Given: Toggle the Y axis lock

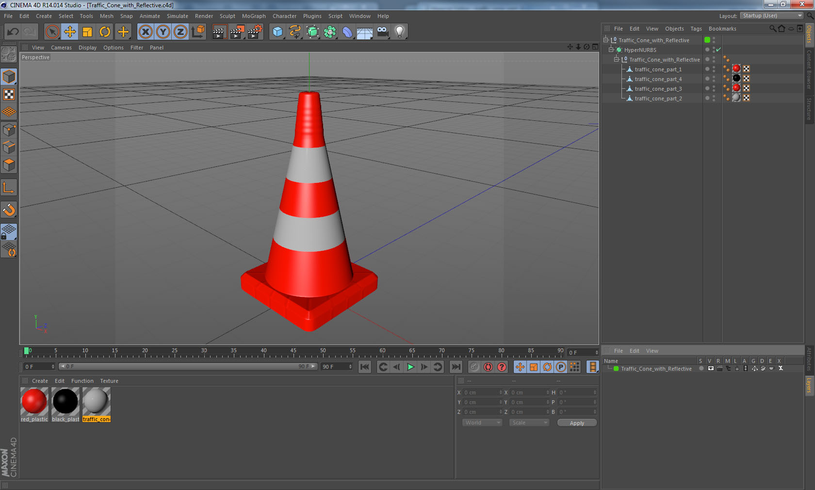Looking at the screenshot, I should 163,32.
